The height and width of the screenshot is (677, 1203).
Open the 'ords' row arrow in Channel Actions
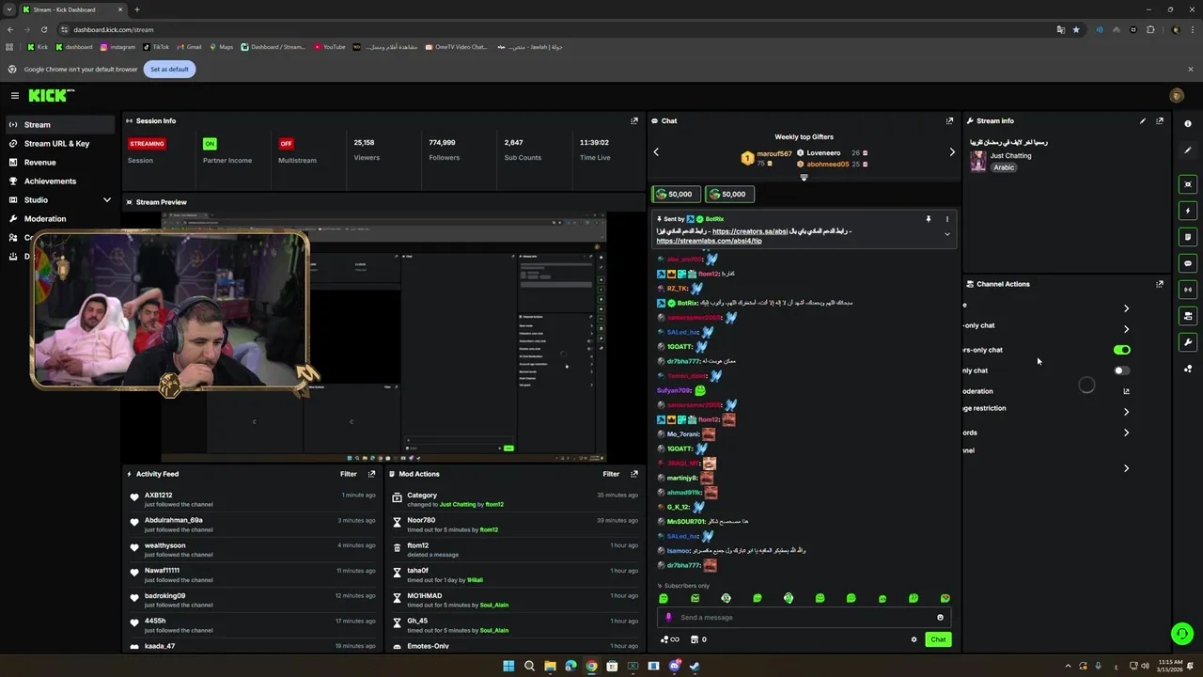click(x=1126, y=433)
